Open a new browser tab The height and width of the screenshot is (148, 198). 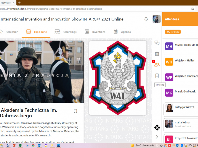tap(19, 2)
